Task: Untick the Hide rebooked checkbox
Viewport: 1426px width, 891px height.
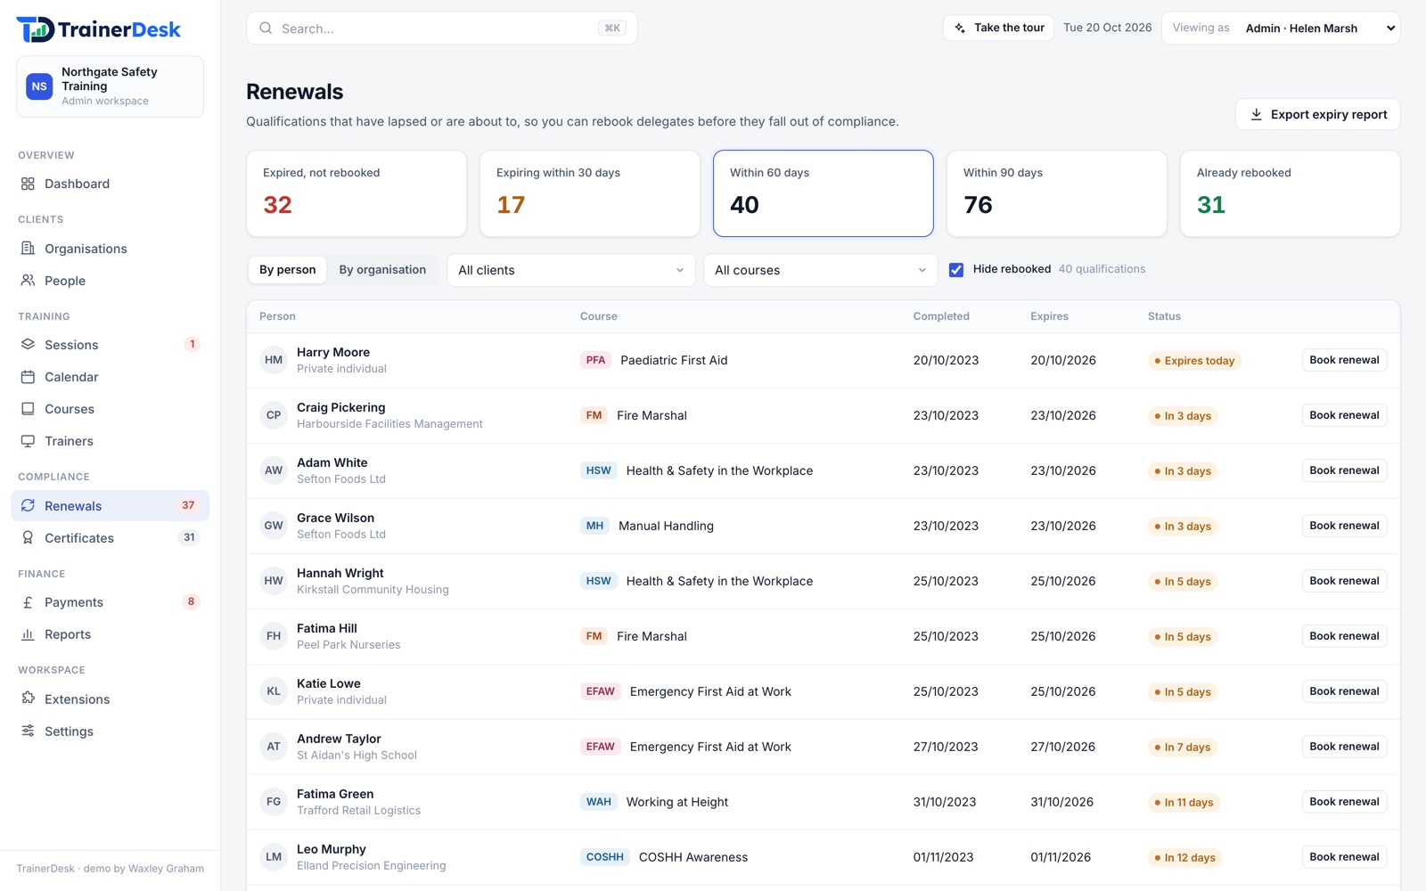Action: (x=956, y=269)
